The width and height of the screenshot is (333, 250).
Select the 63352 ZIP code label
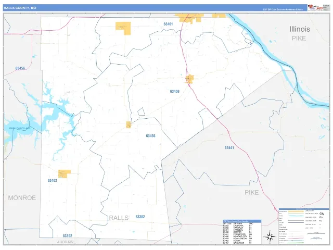tap(67, 236)
